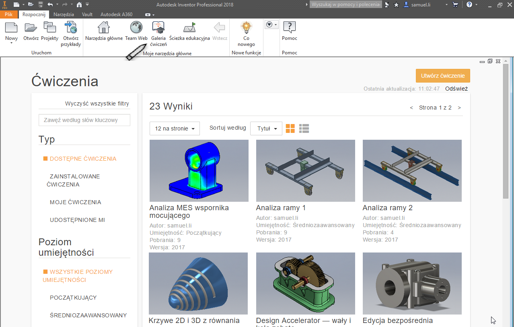Click the Utwórz ćwiczenie button
Viewport: 514px width, 327px height.
point(443,76)
